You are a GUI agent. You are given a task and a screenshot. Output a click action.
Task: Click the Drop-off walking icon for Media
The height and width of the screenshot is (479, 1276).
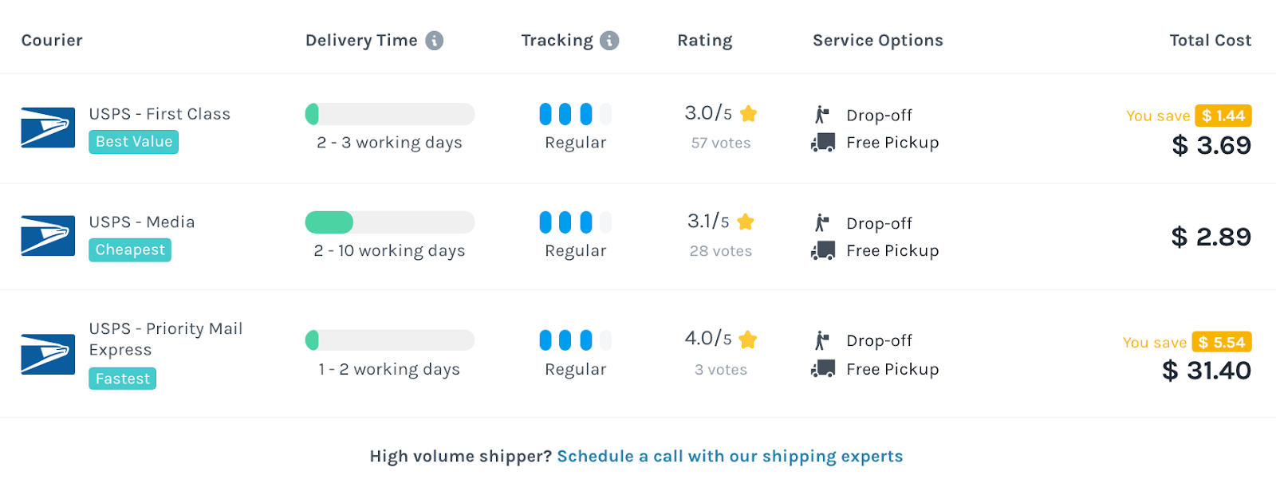(821, 223)
